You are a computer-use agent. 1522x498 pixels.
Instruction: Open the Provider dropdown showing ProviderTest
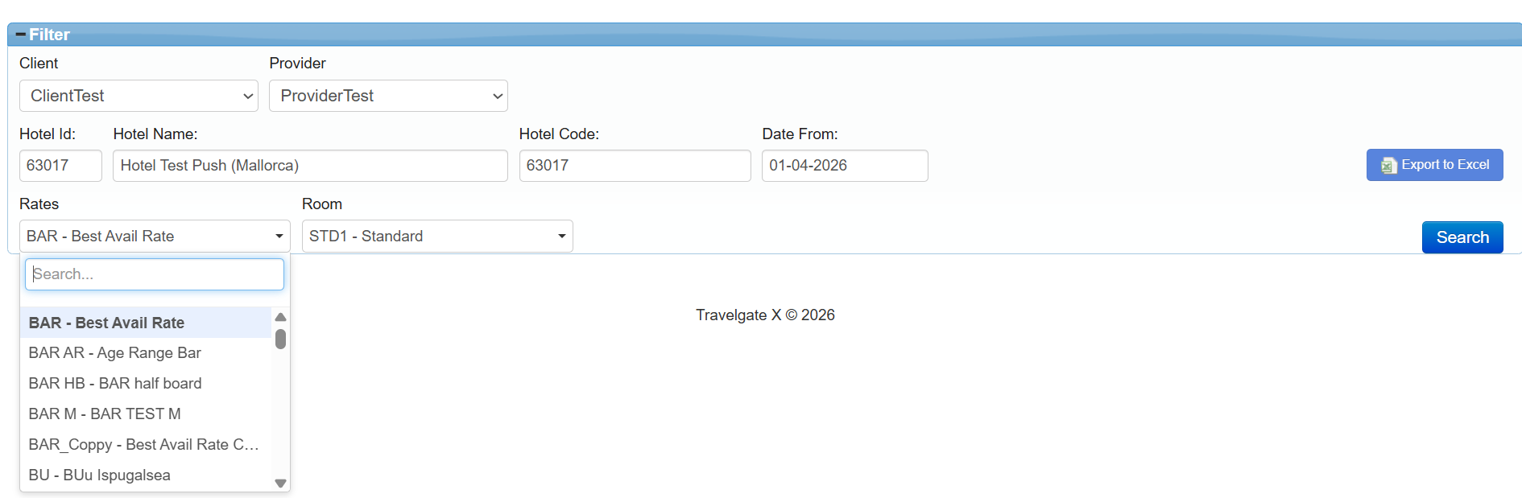(387, 95)
